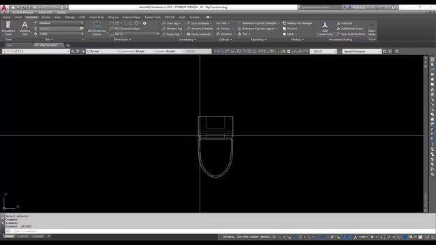The width and height of the screenshot is (436, 245).
Task: Expand the Keynoting panel
Action: click(x=258, y=39)
